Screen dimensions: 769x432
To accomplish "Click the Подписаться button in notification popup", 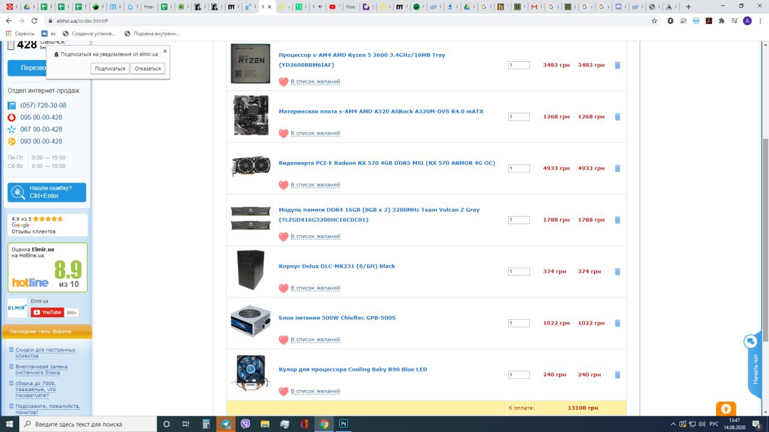I will 110,68.
